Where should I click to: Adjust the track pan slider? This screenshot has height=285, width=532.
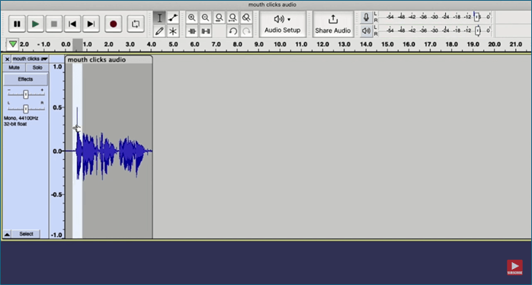point(26,108)
